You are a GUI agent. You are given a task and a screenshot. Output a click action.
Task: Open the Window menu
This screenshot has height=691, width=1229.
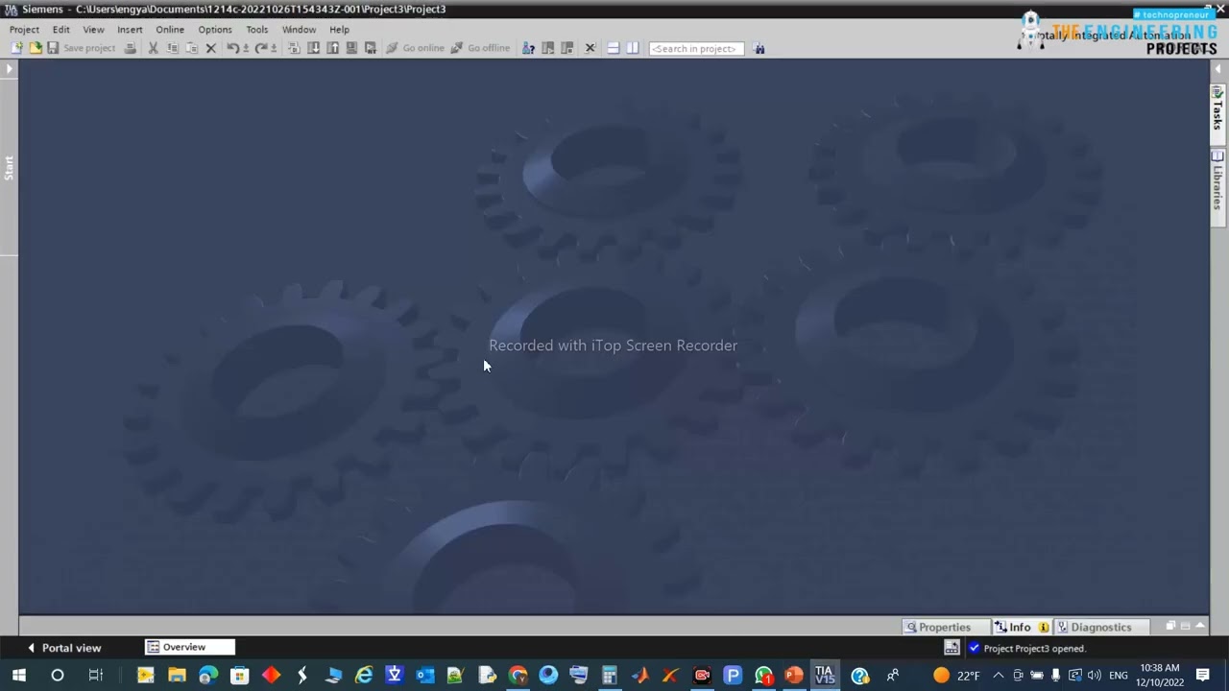tap(299, 30)
